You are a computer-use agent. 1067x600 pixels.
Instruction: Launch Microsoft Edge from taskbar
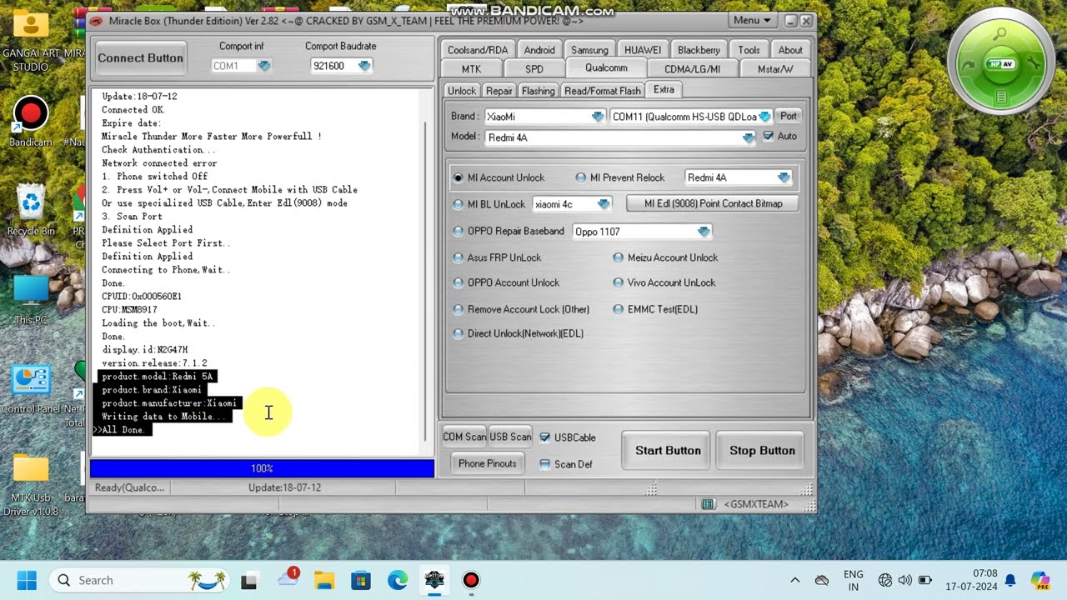(x=398, y=580)
